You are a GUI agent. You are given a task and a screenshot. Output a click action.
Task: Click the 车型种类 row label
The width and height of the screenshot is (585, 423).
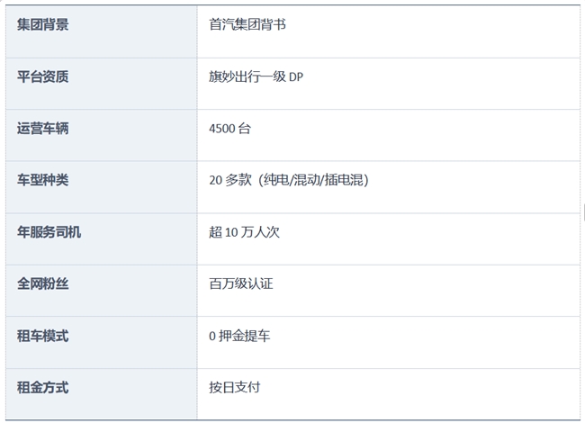pyautogui.click(x=42, y=180)
